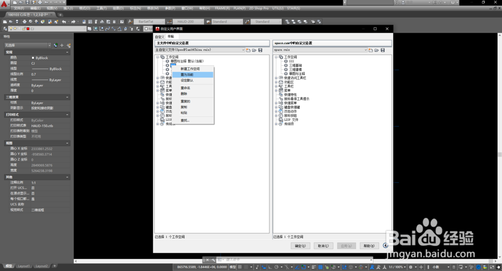Select 草图与注释 默认(当前) in left tree
This screenshot has width=502, height=271.
(x=187, y=61)
